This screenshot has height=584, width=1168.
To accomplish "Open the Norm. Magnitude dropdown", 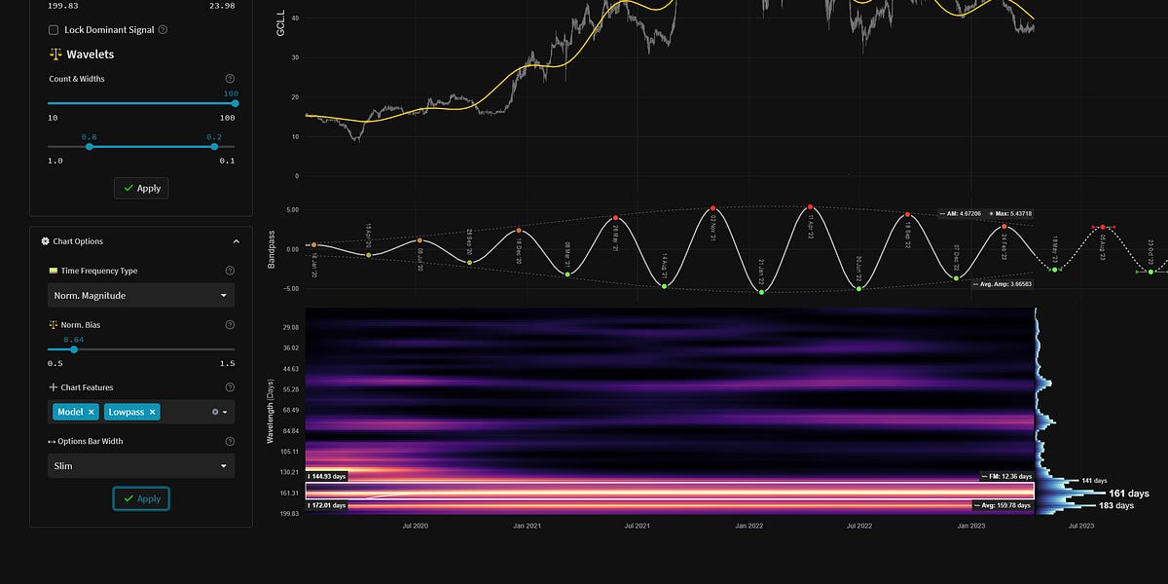I will click(x=141, y=295).
